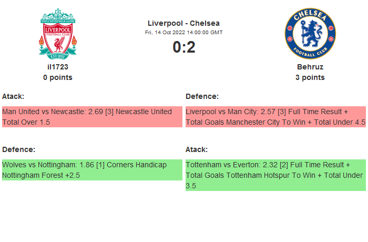Click the Atack heading on Behruz's side
The height and width of the screenshot is (242, 368).
pos(197,149)
